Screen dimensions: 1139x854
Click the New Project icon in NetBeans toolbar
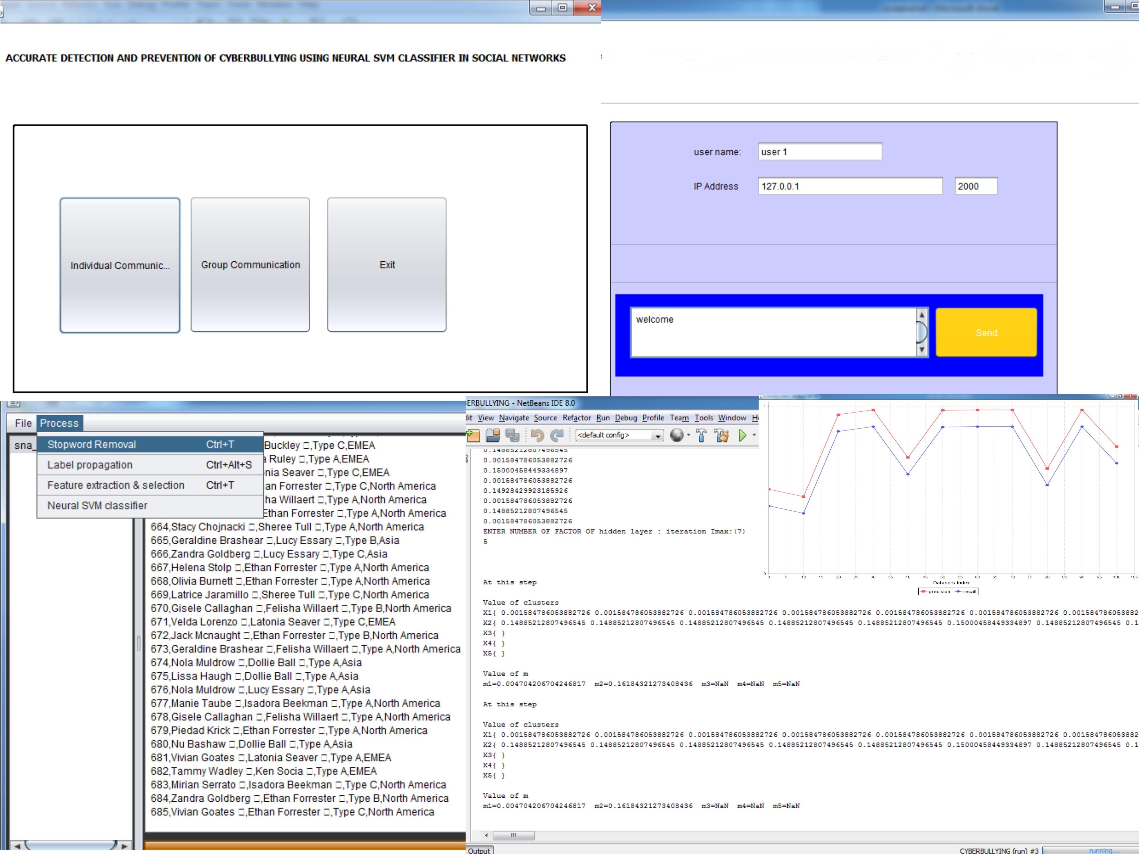click(x=473, y=436)
